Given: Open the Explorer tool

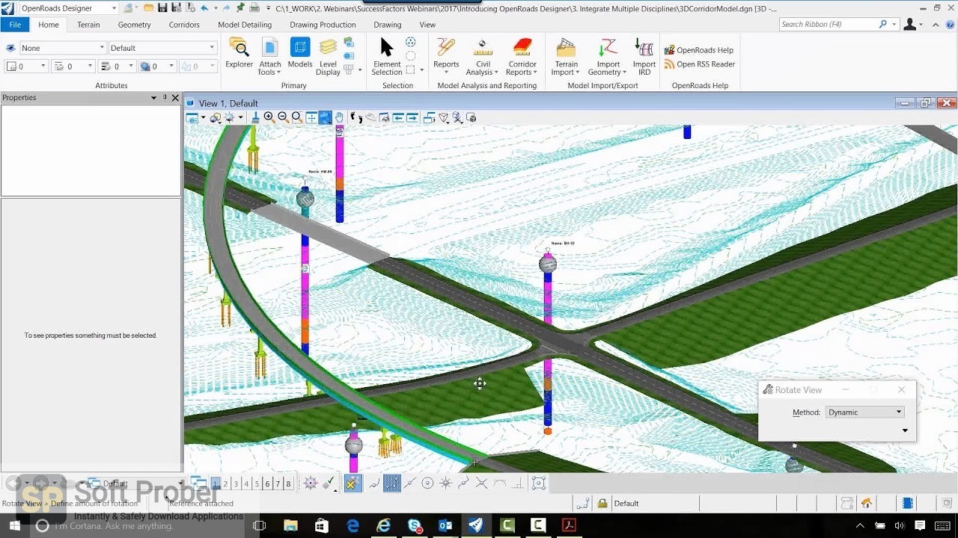Looking at the screenshot, I should pos(239,55).
